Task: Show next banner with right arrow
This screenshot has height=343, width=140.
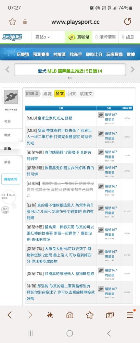Action: coord(132,70)
